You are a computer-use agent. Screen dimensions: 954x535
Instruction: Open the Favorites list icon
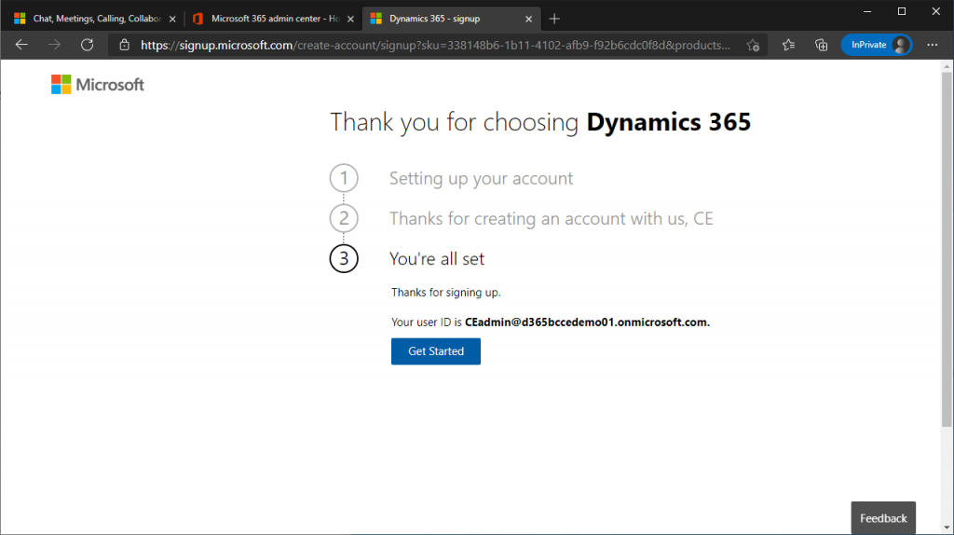point(788,45)
